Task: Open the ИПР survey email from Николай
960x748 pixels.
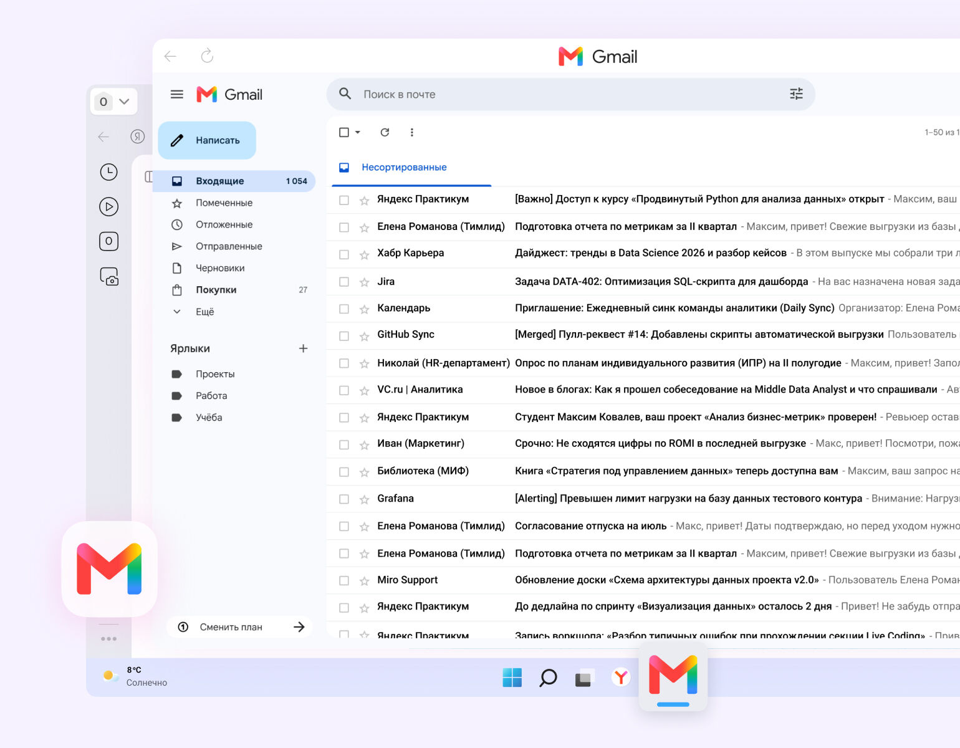Action: (643, 363)
